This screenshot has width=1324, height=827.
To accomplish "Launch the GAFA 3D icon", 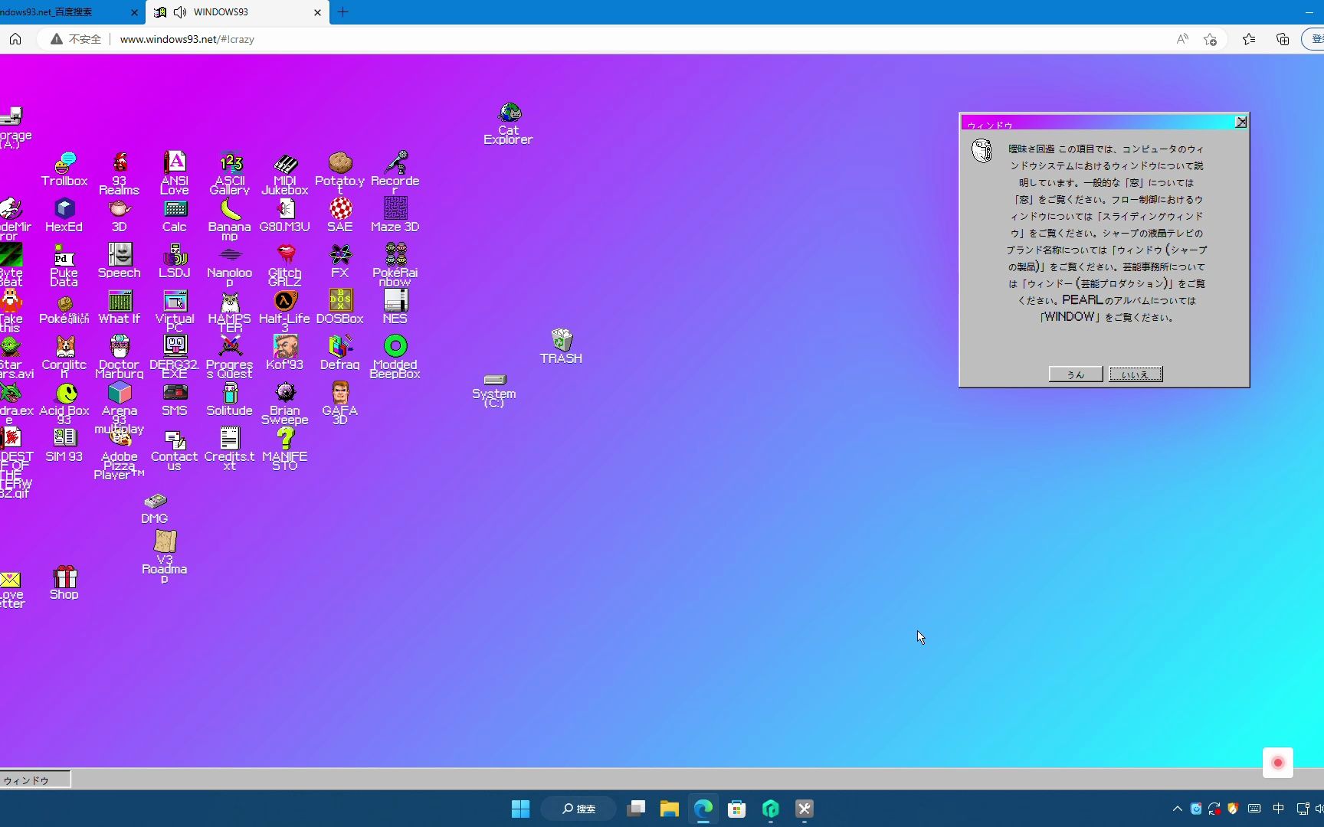I will 340,403.
